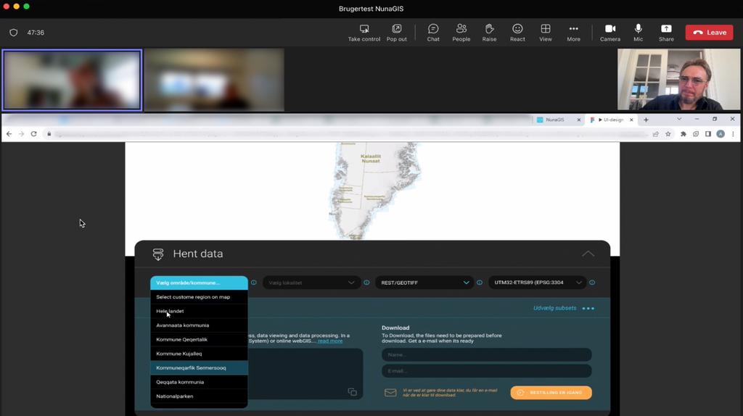Viewport: 743px width, 416px height.
Task: Open the UTM32-ETRS89 projection dropdown
Action: pyautogui.click(x=537, y=283)
